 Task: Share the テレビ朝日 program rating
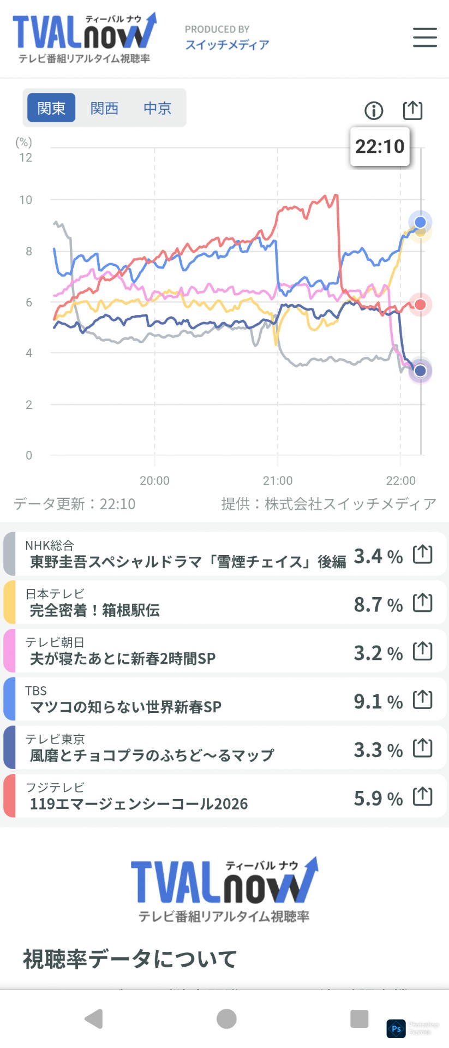(423, 651)
